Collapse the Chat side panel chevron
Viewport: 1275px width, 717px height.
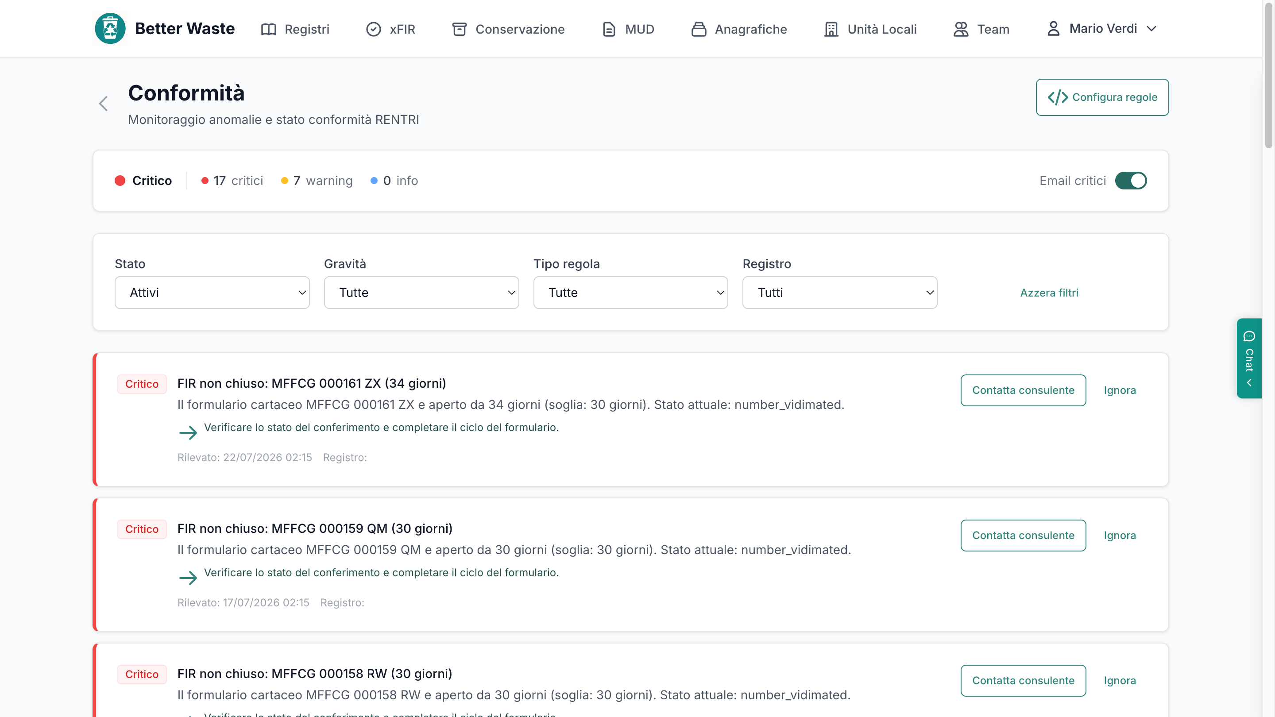coord(1249,382)
